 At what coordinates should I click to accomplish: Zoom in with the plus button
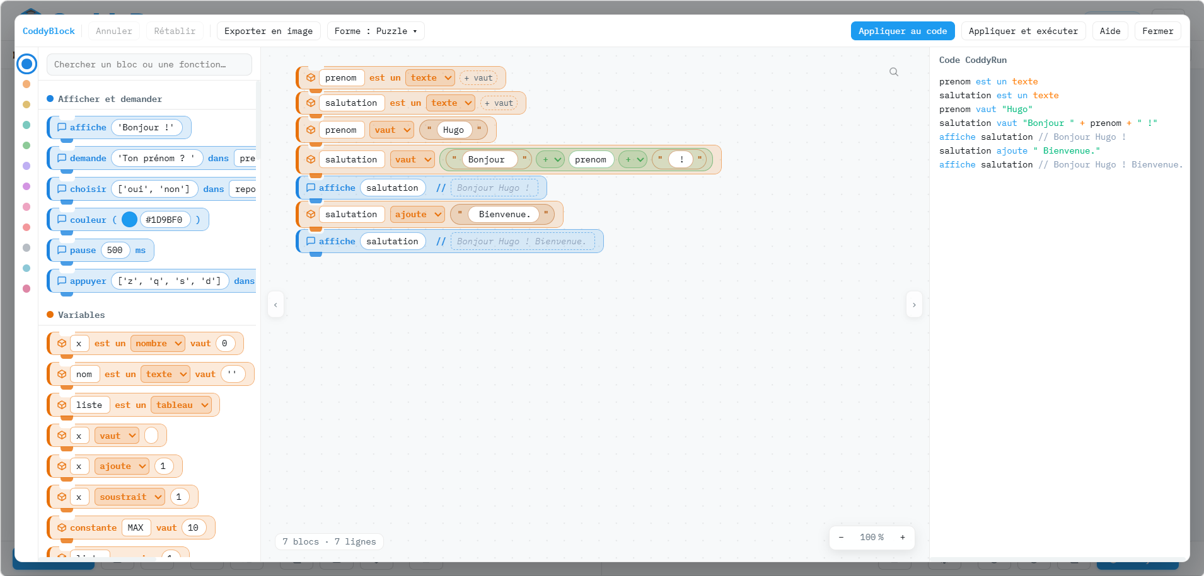point(903,537)
